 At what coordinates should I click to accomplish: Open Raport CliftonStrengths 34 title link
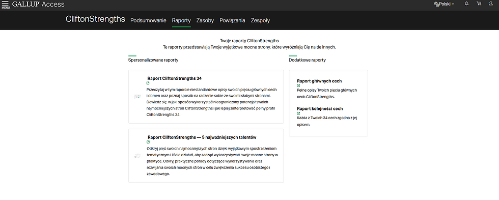coord(174,78)
